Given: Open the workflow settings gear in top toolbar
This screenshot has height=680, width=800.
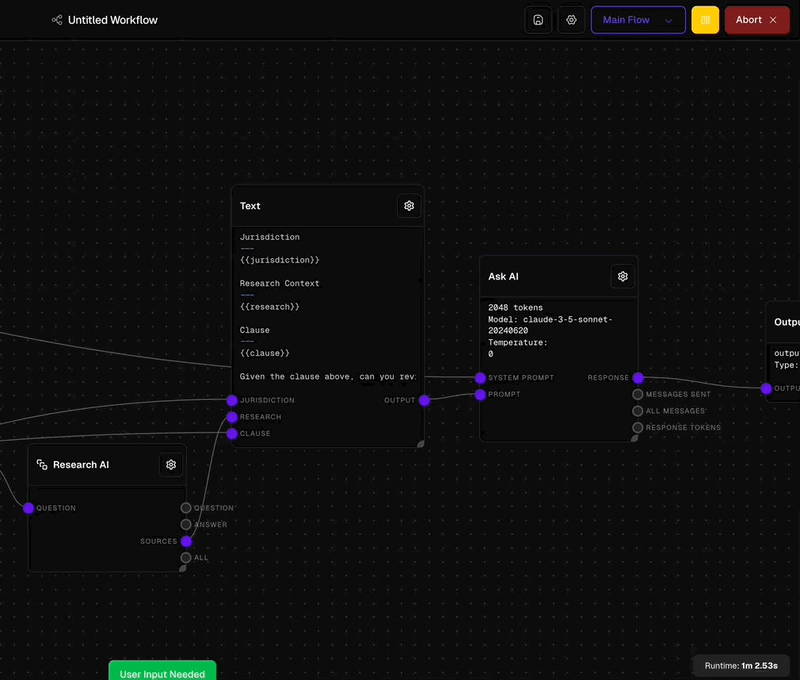Looking at the screenshot, I should coord(571,19).
